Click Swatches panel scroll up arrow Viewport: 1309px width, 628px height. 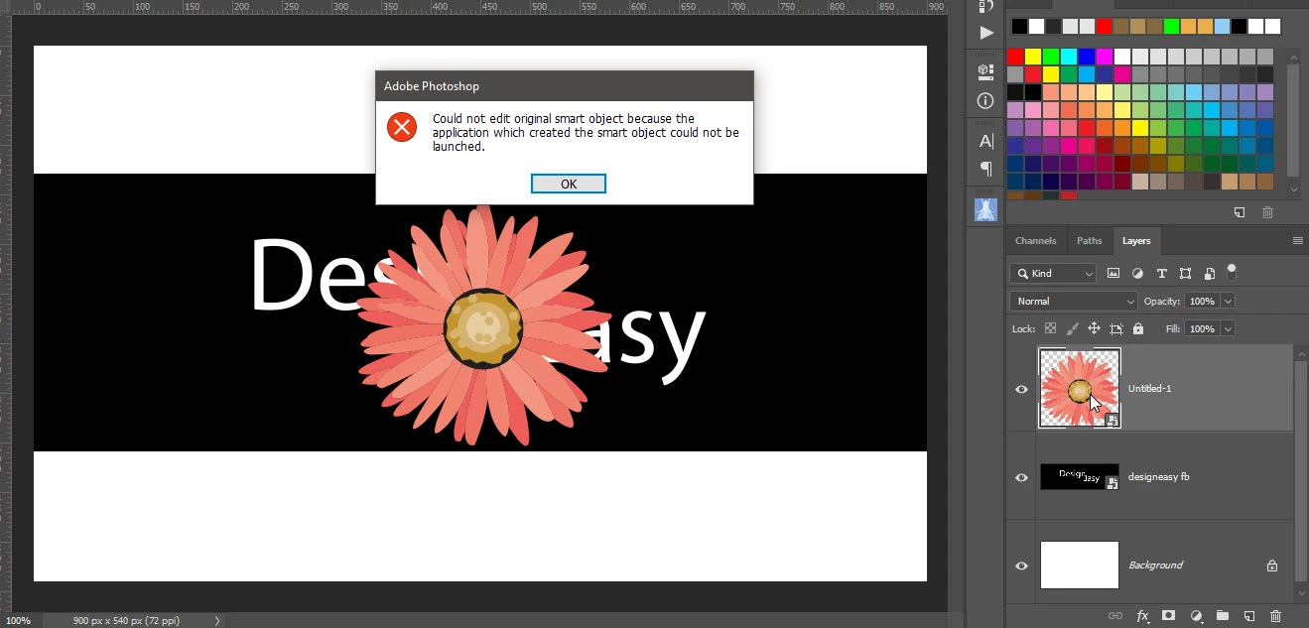1293,58
